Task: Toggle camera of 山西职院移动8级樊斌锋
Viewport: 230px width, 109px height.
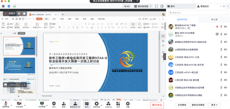Action: [x=225, y=50]
